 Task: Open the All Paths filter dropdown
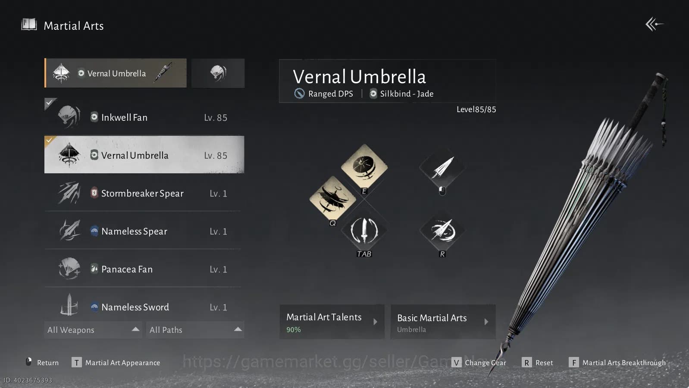195,330
